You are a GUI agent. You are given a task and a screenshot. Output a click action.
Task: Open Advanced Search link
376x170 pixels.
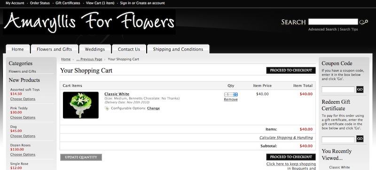point(322,29)
